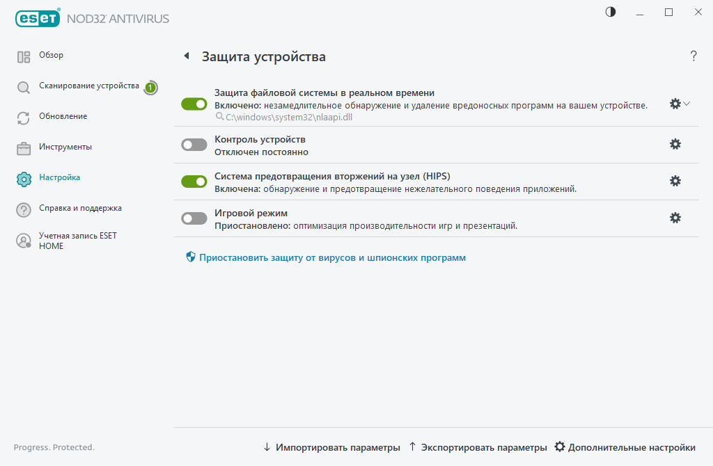Go back using the arrow beside Защита устройства
Image resolution: width=713 pixels, height=466 pixels.
click(x=187, y=56)
